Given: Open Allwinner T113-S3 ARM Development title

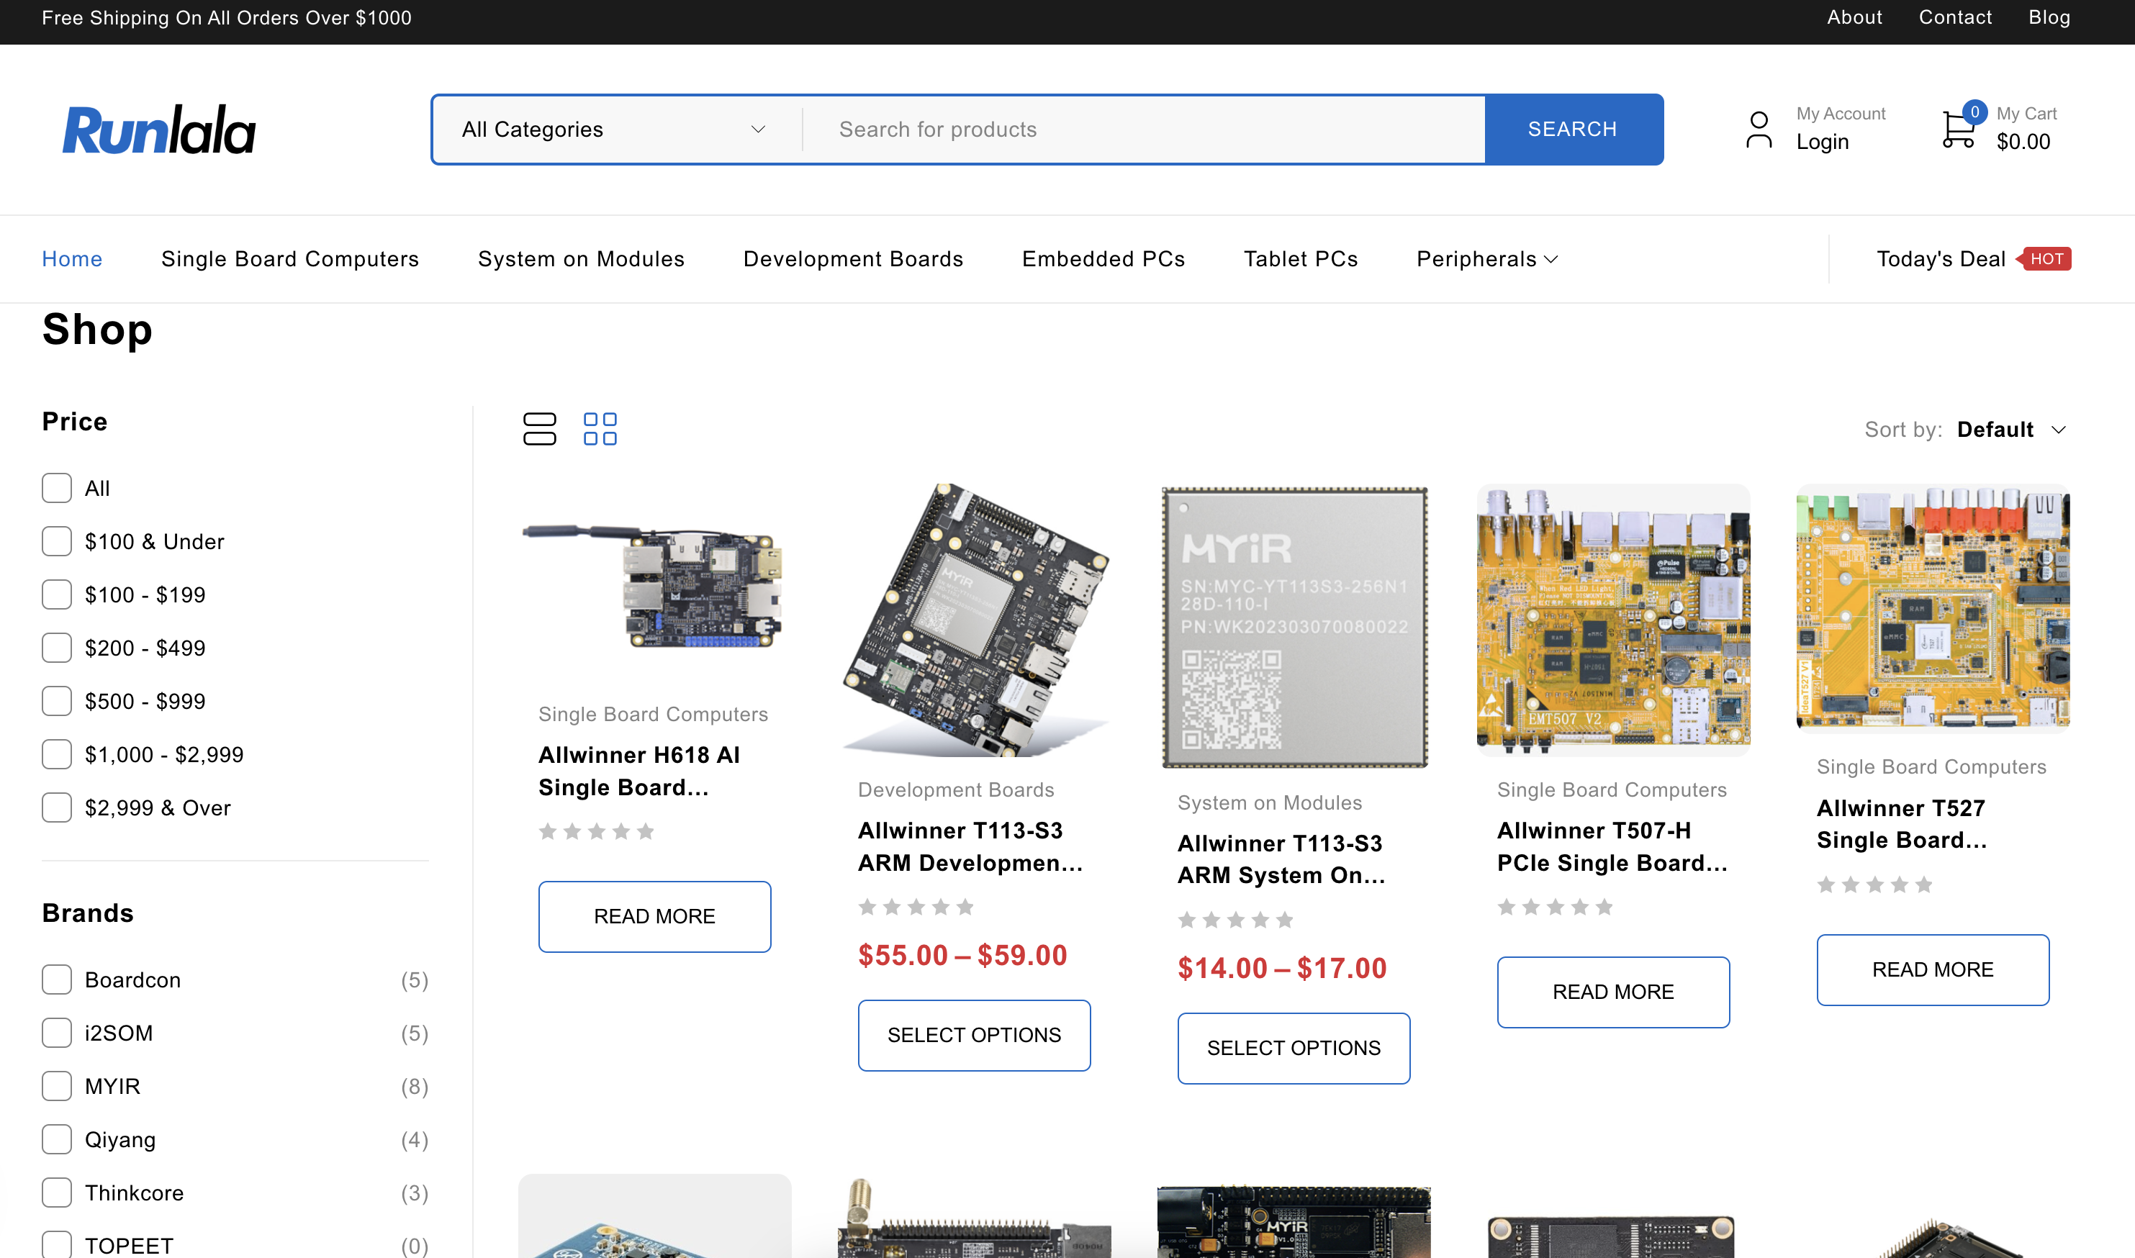Looking at the screenshot, I should (970, 847).
